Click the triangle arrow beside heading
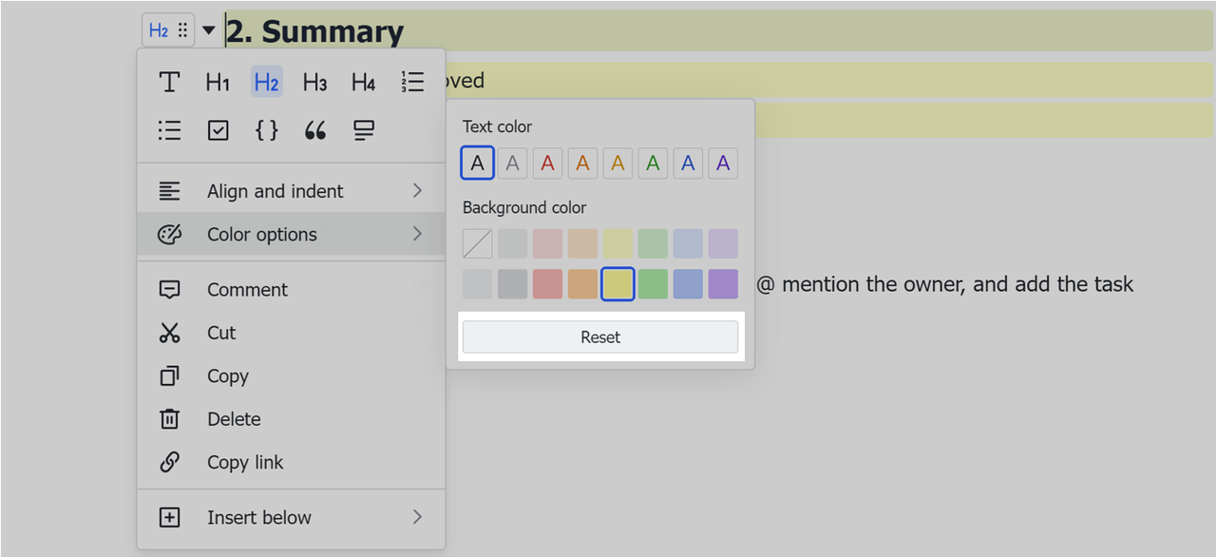 pos(209,30)
